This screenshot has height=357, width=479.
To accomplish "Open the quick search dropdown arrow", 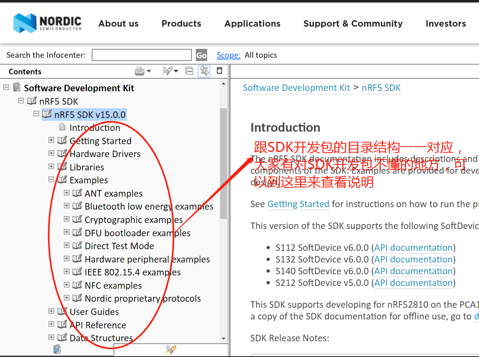I will click(176, 71).
